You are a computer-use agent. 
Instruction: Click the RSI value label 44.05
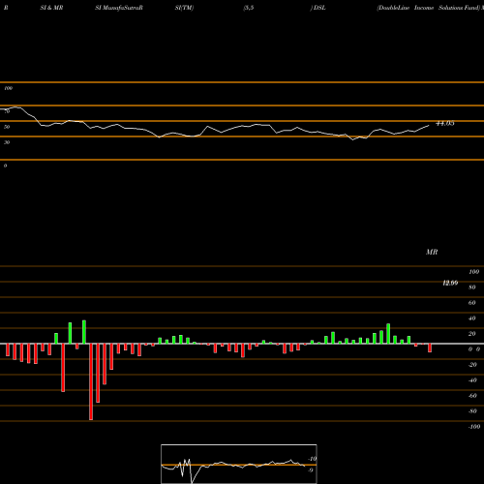click(x=445, y=123)
